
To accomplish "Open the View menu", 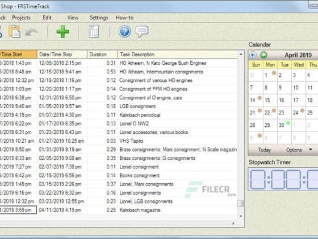I will [x=73, y=18].
